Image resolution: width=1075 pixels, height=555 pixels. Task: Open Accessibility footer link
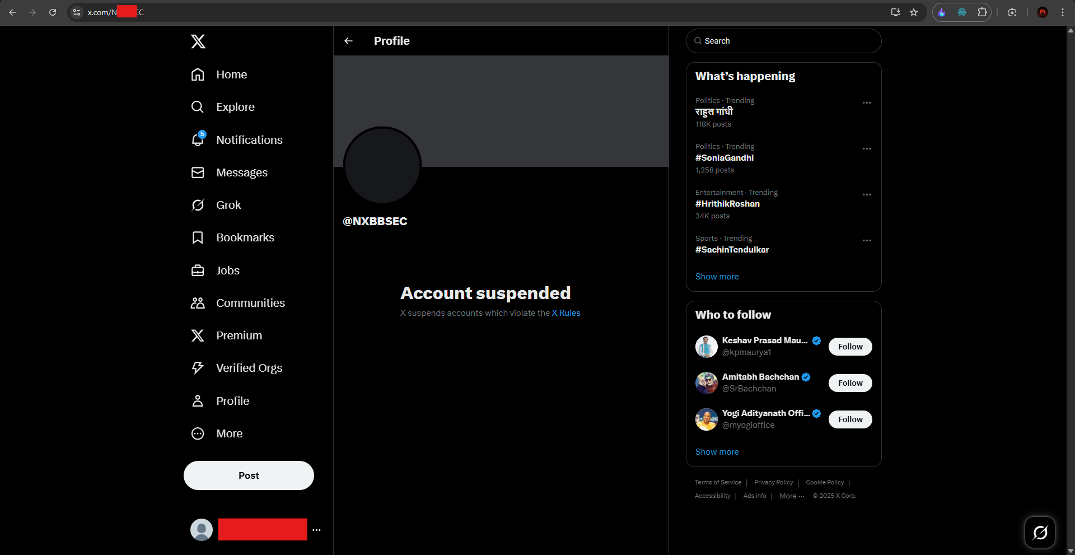click(x=712, y=496)
